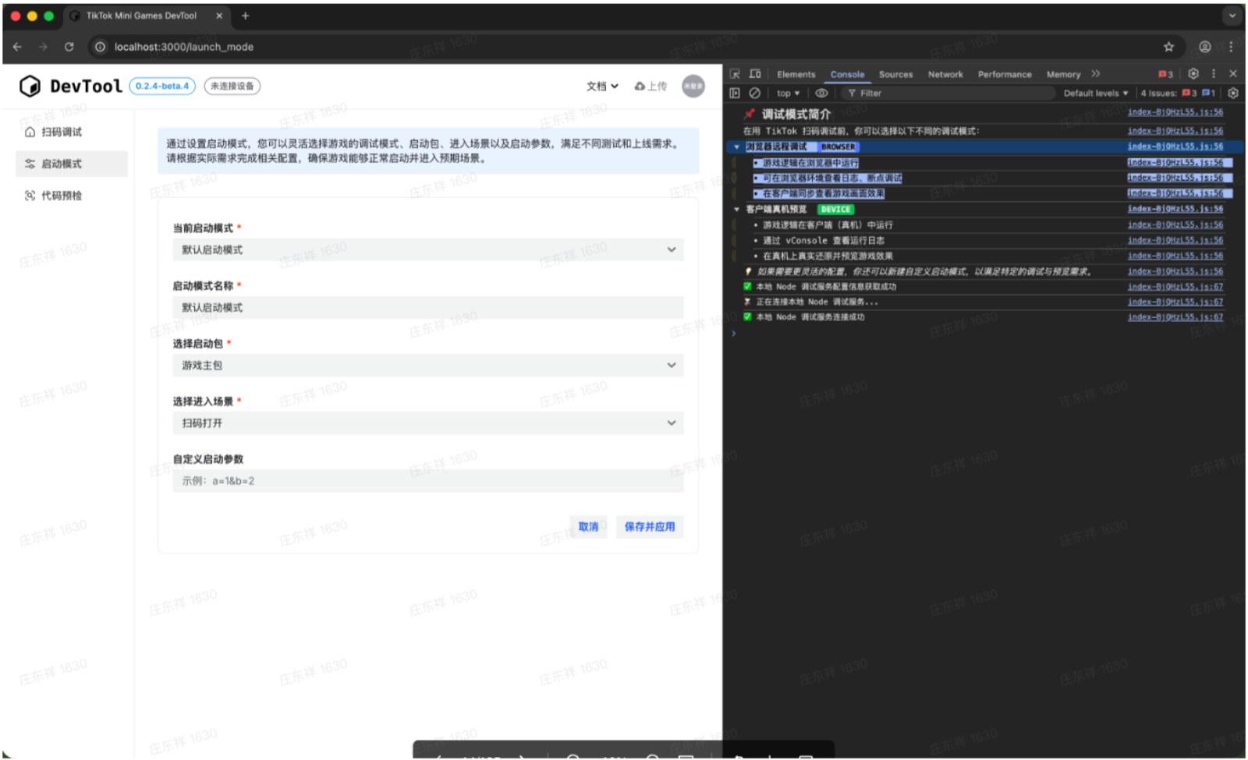Click the live expression eye icon

click(x=821, y=93)
